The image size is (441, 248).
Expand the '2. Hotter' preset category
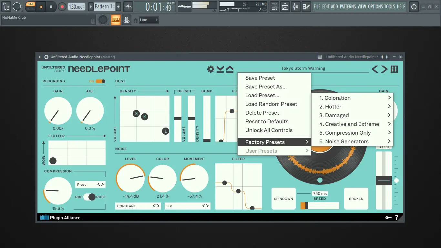(353, 107)
